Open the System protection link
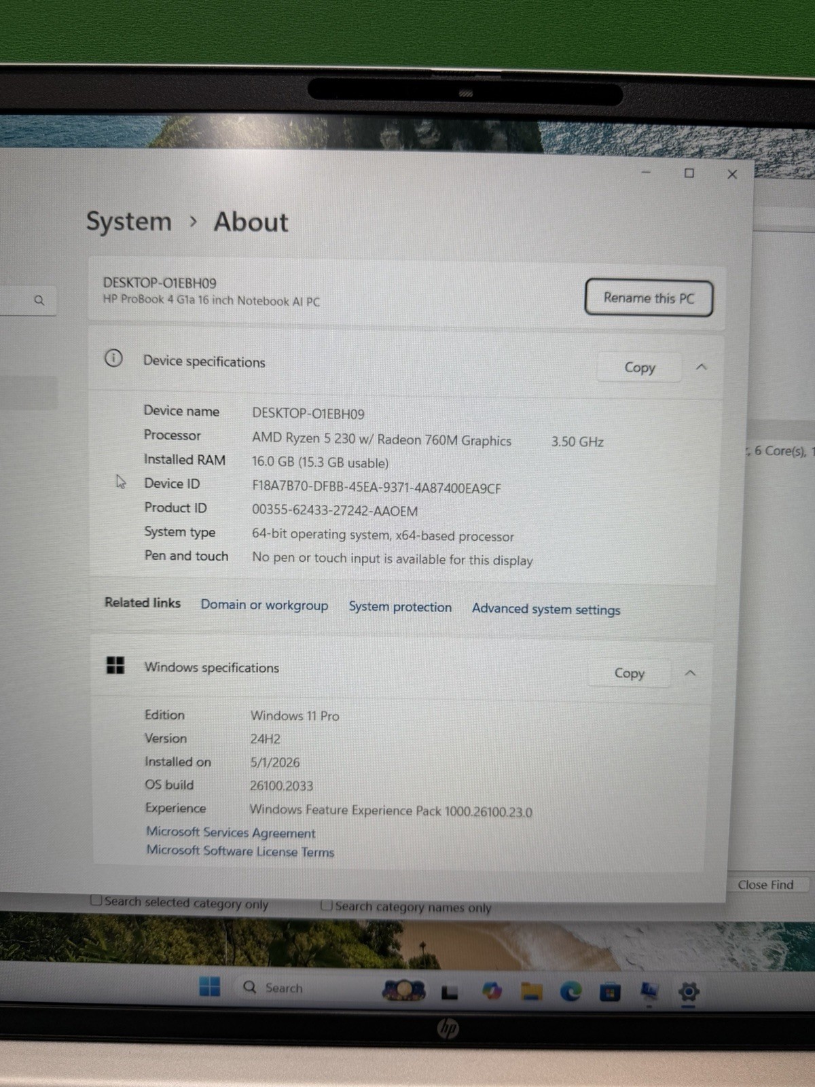Screen dimensions: 815x1087 pyautogui.click(x=400, y=607)
